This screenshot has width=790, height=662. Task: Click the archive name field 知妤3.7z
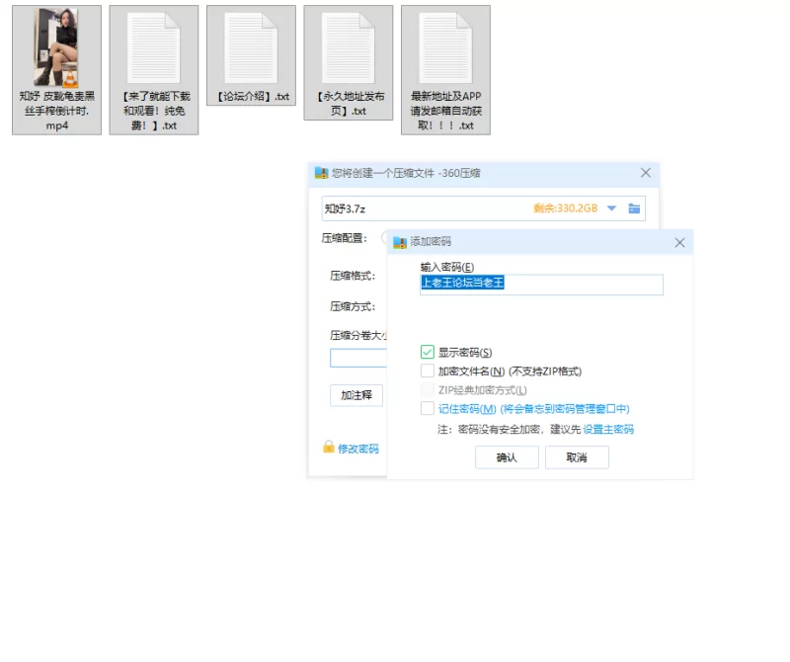click(x=483, y=208)
